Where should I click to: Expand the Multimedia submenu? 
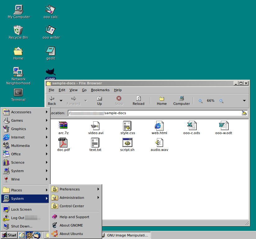[25, 146]
